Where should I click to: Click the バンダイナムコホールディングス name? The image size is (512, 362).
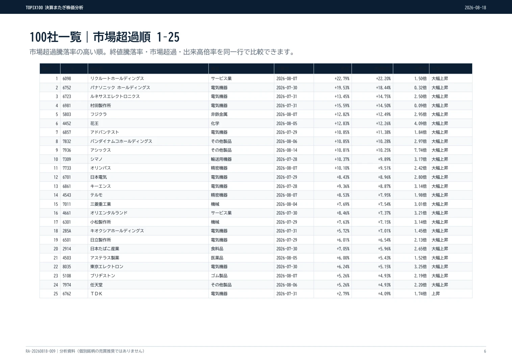121,141
